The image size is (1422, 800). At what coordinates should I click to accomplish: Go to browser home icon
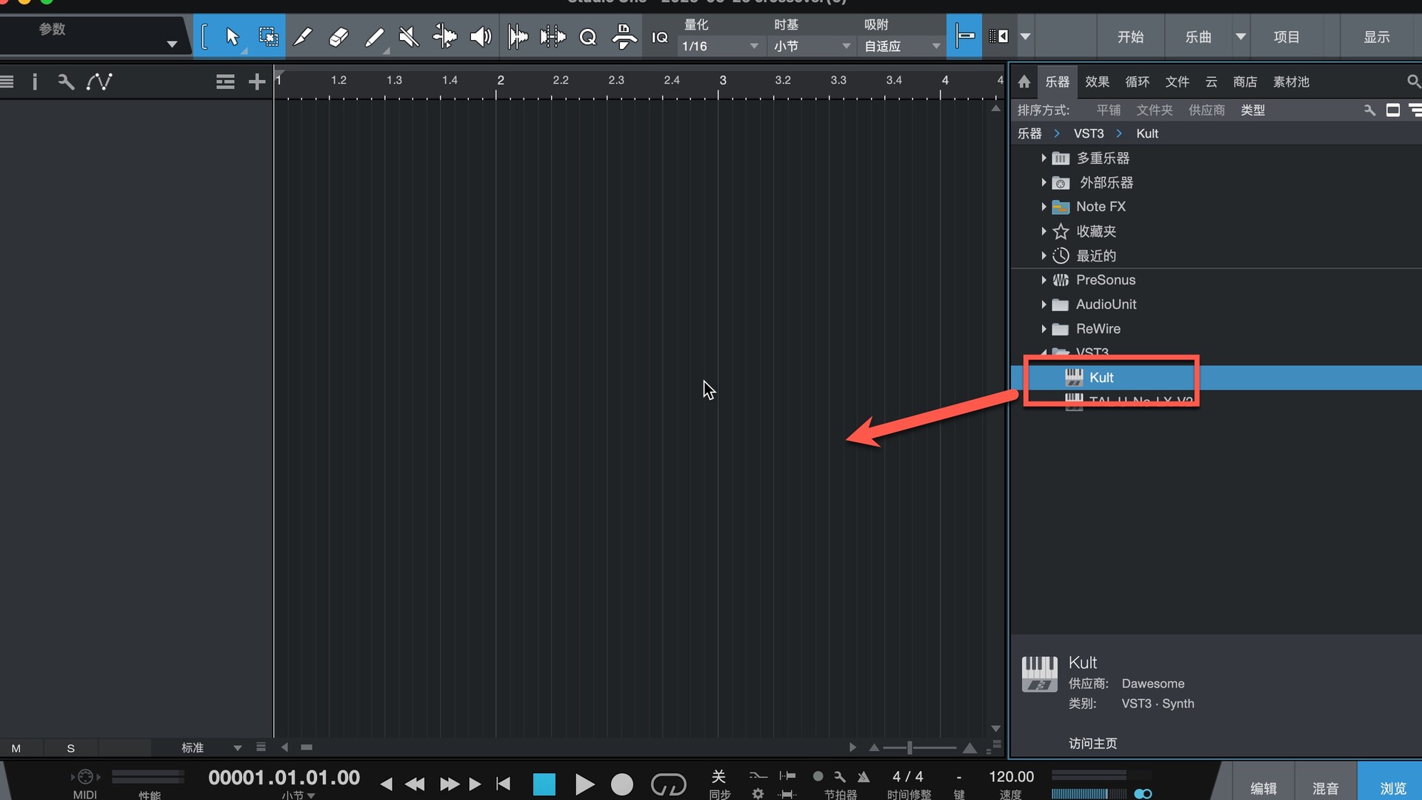pyautogui.click(x=1024, y=81)
